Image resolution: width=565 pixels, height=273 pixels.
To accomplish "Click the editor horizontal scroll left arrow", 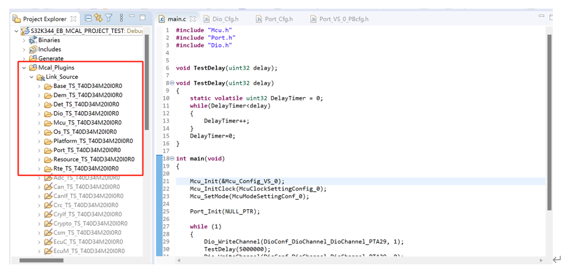I will 179,260.
